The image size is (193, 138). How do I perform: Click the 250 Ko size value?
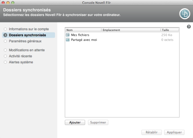click(167, 35)
